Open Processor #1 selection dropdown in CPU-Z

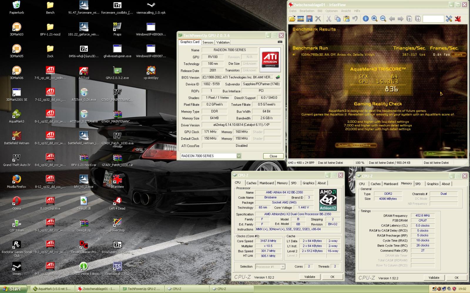coord(283,267)
